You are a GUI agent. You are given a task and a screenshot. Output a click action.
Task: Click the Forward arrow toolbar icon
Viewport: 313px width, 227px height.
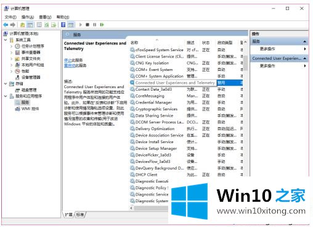pyautogui.click(x=13, y=25)
